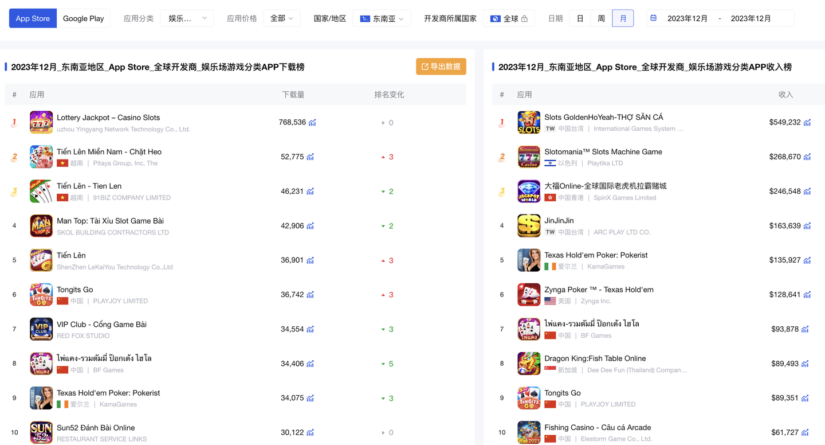
Task: Click Tiến Lên - Tien Len app icon
Action: coord(41,192)
